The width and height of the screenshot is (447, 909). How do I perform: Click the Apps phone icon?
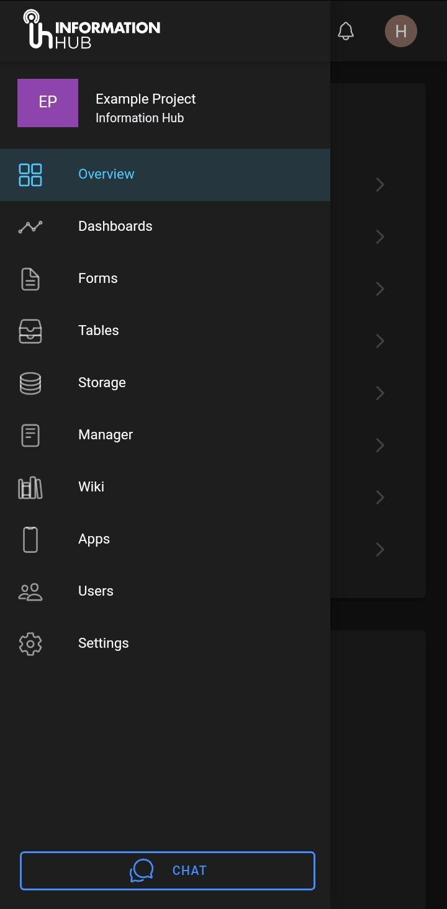click(x=30, y=539)
